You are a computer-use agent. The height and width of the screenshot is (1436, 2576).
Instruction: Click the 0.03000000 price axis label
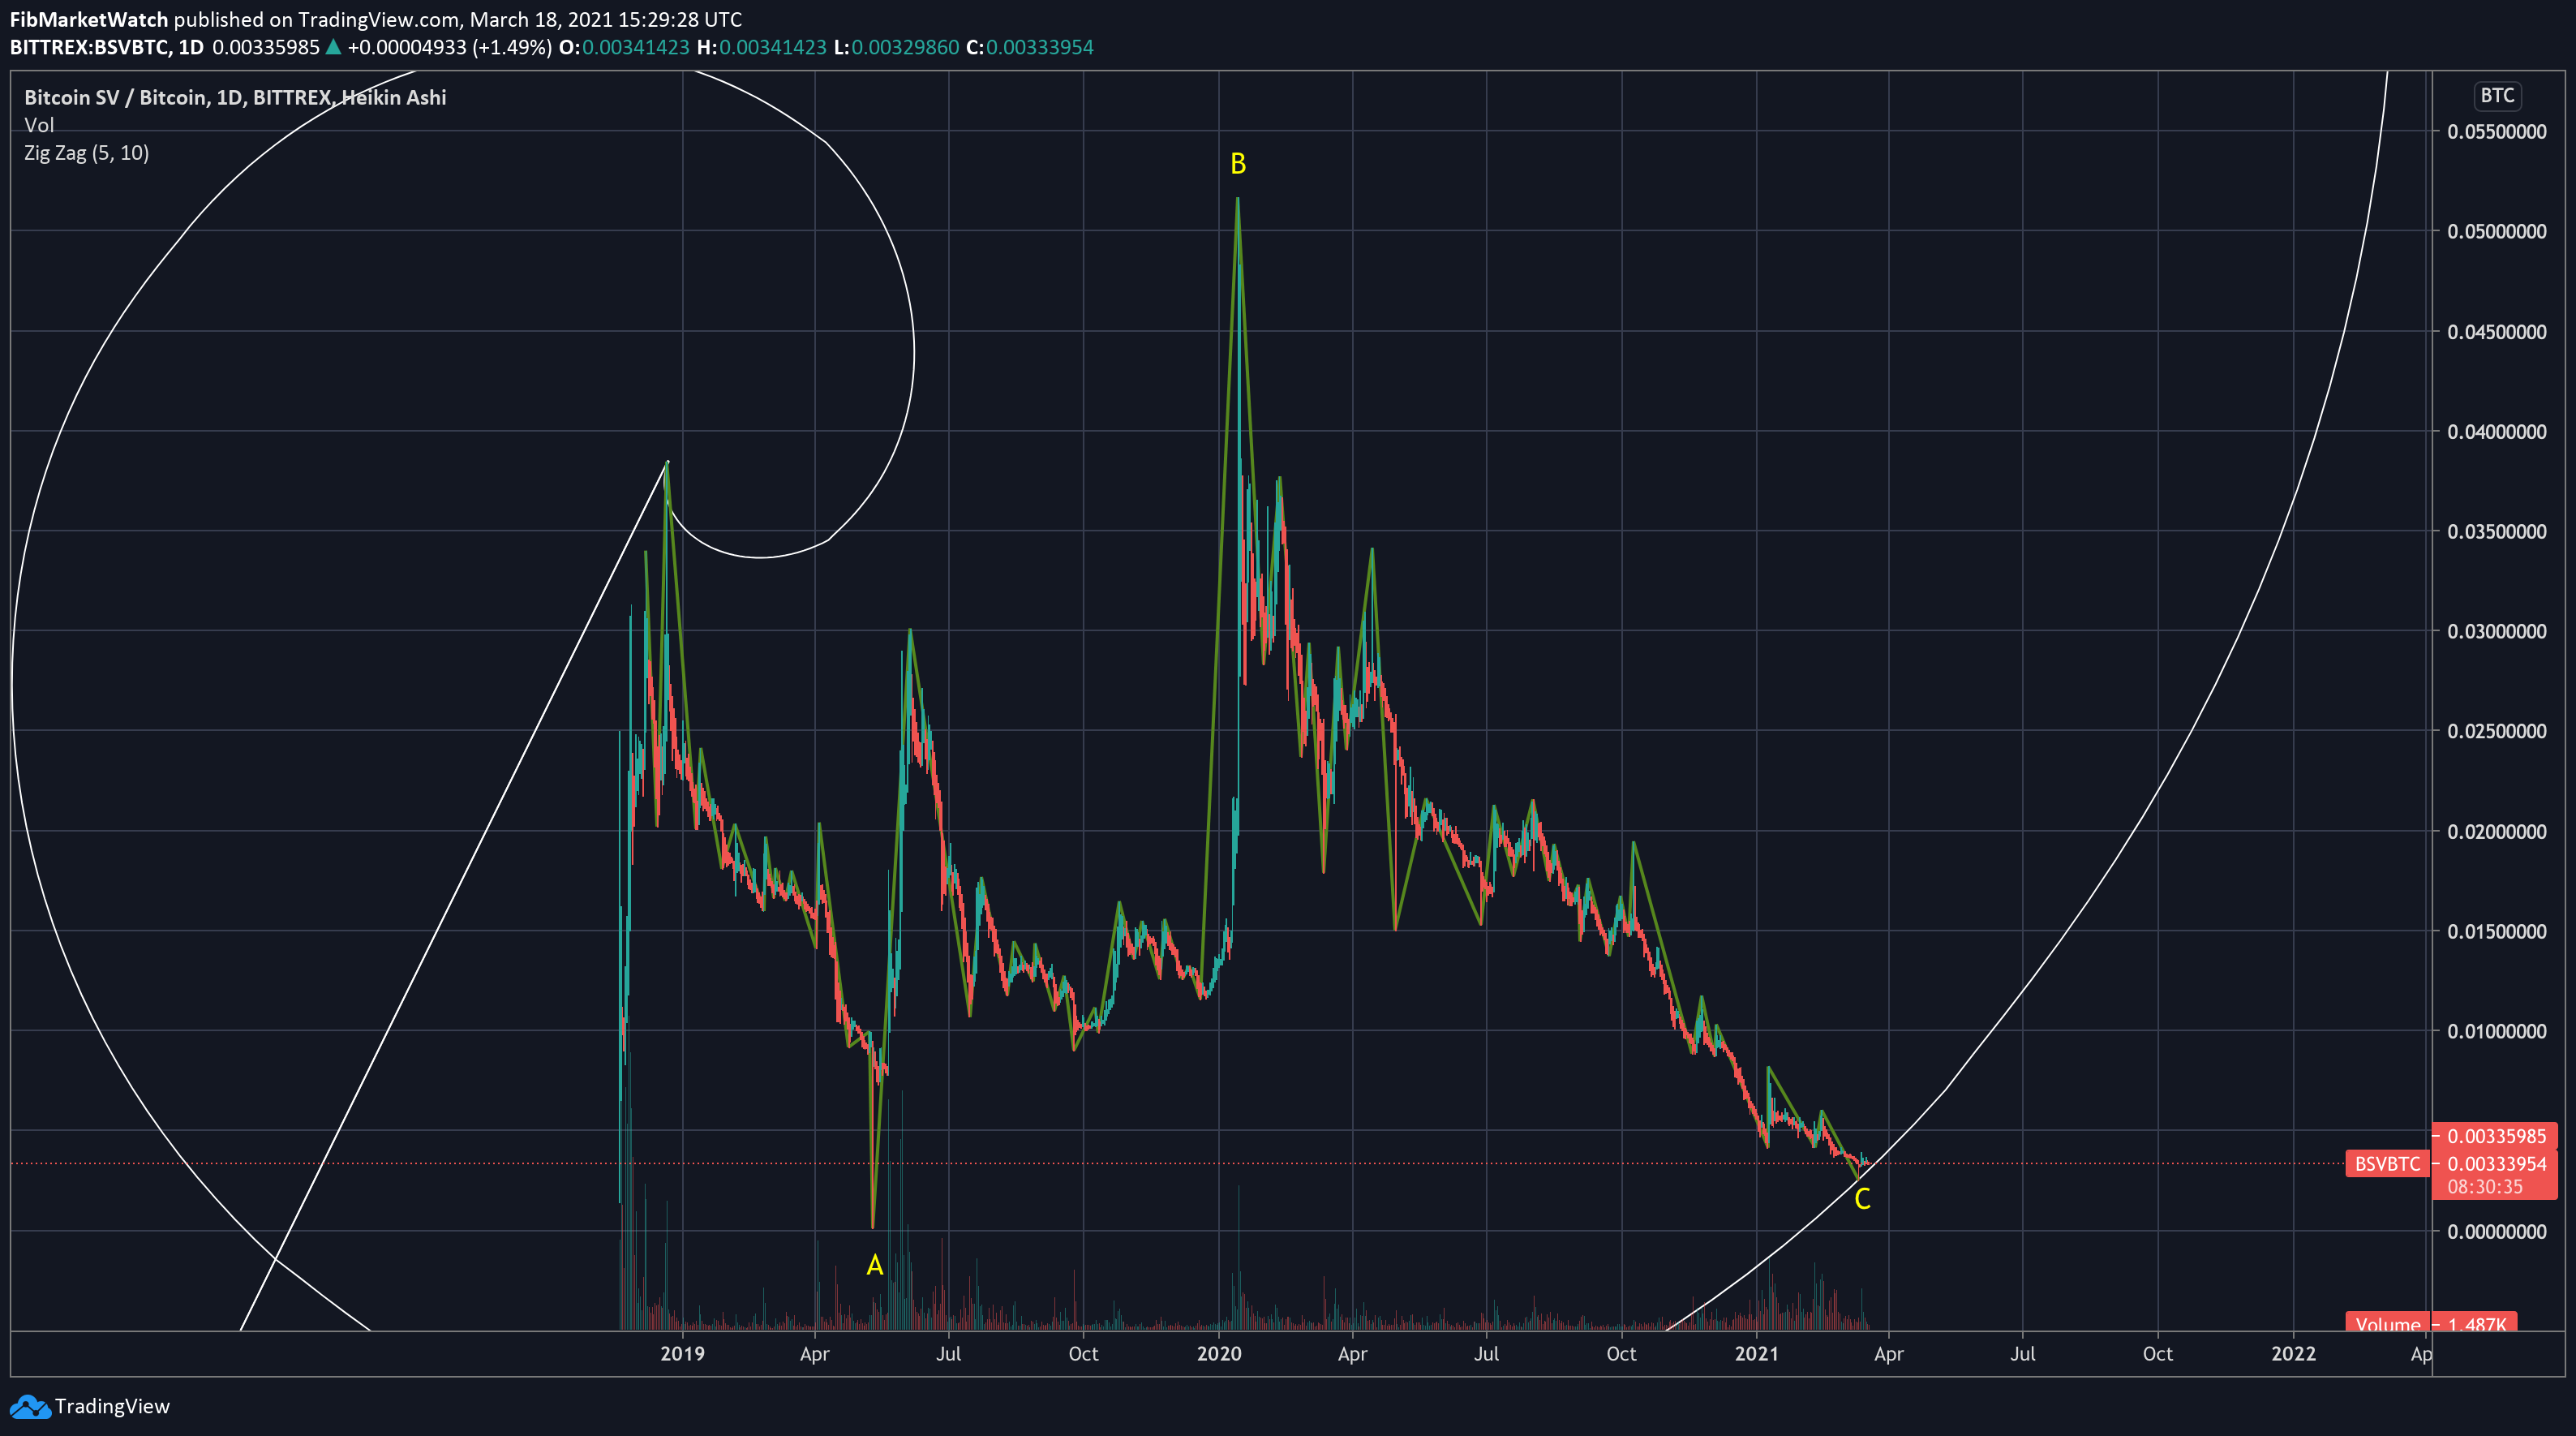(x=2497, y=631)
